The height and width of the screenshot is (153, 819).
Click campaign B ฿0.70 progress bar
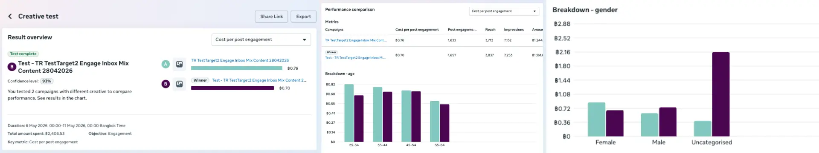tap(232, 88)
